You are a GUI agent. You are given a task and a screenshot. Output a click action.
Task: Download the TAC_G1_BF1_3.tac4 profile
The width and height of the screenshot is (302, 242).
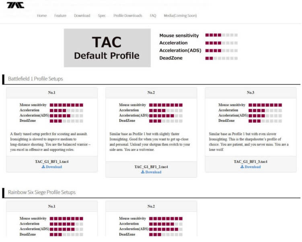coord(251,167)
